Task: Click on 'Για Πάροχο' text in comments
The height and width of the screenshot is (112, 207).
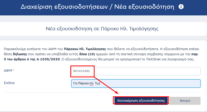Action: click(x=81, y=83)
